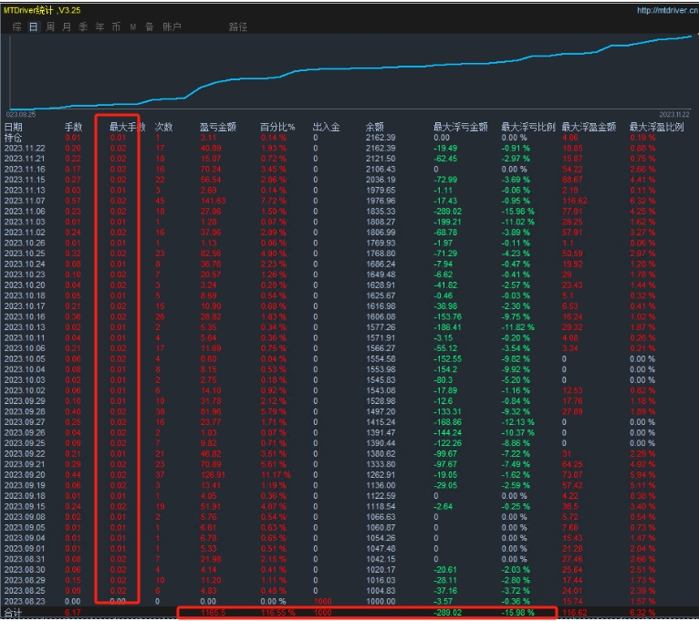Click the 日期 date column header
The width and height of the screenshot is (699, 621).
pyautogui.click(x=14, y=127)
